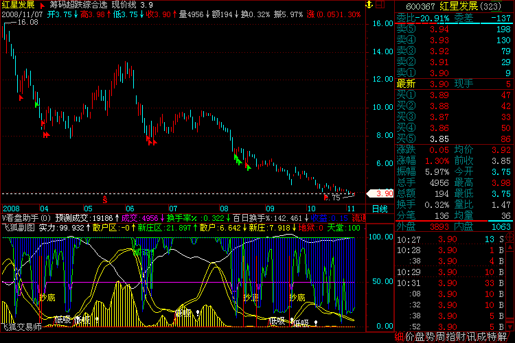The image size is (515, 343).
Task: Click the 2008 label on the date axis
Action: pos(11,209)
